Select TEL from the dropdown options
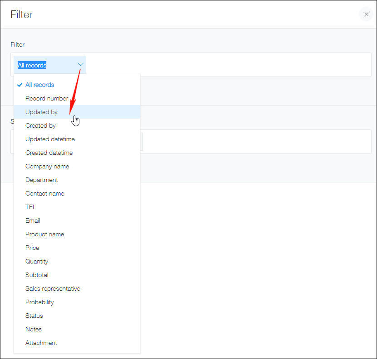377x359 pixels. click(30, 207)
